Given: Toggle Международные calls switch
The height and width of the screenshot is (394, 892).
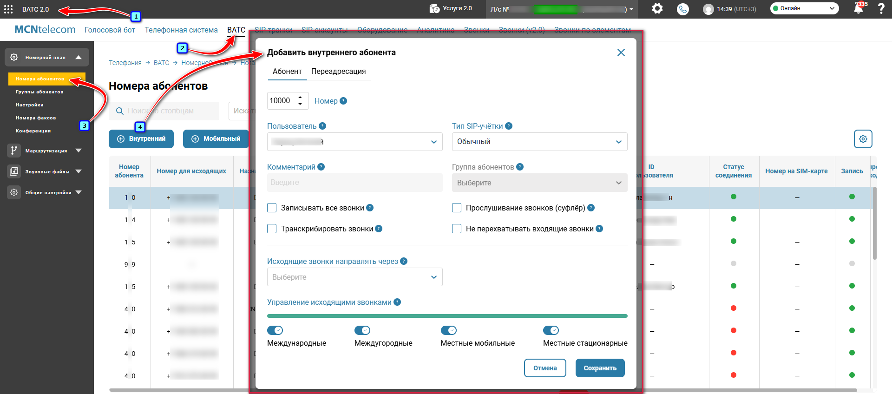Looking at the screenshot, I should tap(275, 330).
